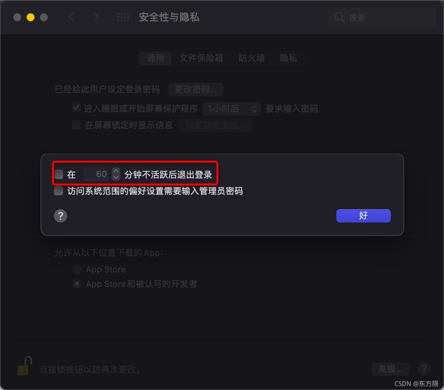Image resolution: width=444 pixels, height=390 pixels.
Task: Toggle administrator password for system preferences checkbox
Action: 59,191
